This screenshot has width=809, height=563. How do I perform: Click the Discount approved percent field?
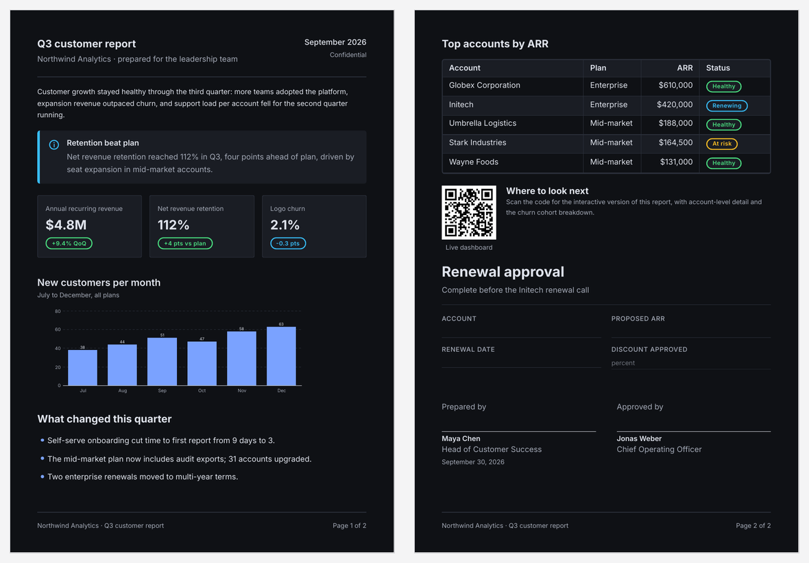(x=691, y=363)
